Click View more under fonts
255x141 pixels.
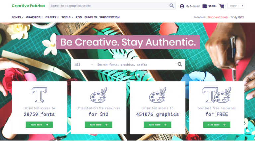click(39, 125)
